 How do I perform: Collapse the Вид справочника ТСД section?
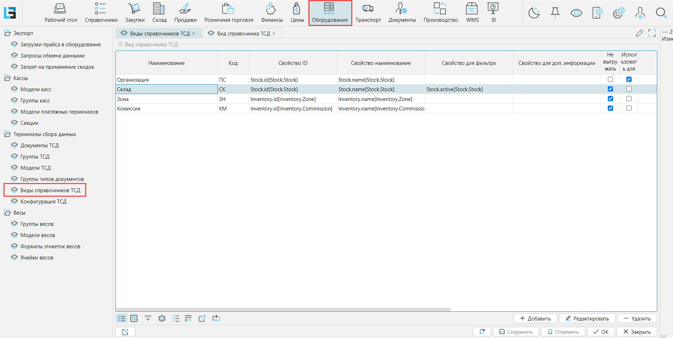point(121,45)
